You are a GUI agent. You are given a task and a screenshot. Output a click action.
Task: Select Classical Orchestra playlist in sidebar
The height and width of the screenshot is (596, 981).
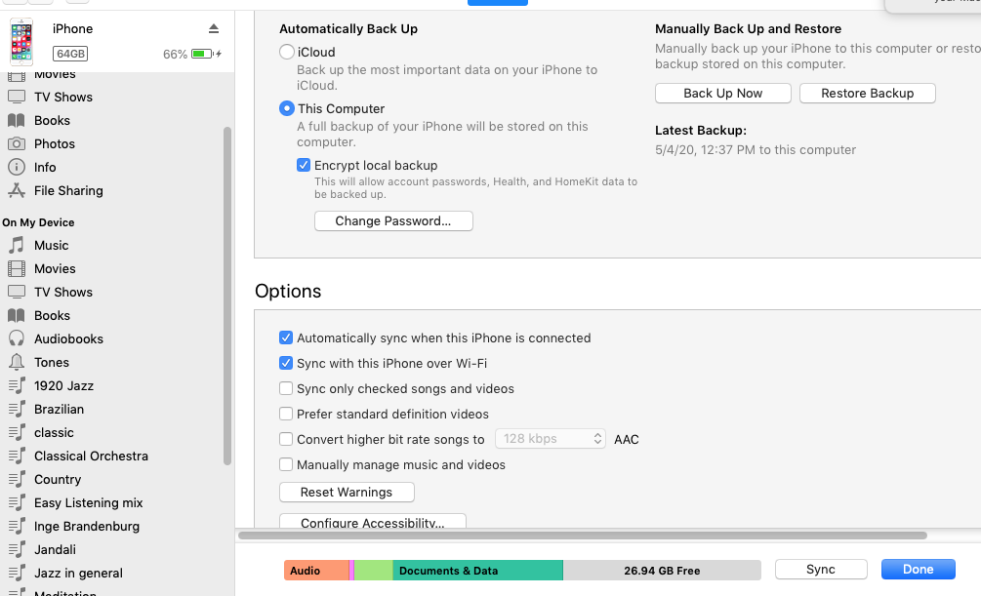coord(91,456)
